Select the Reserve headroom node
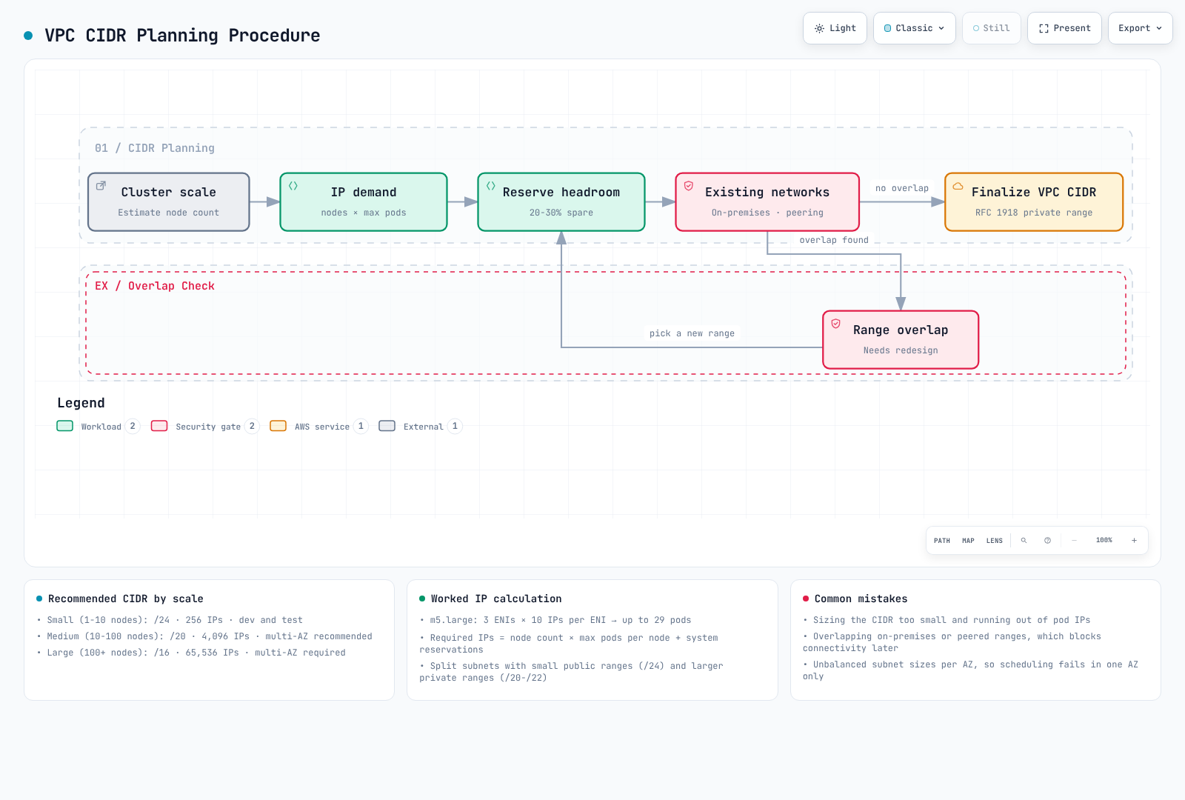 click(561, 202)
